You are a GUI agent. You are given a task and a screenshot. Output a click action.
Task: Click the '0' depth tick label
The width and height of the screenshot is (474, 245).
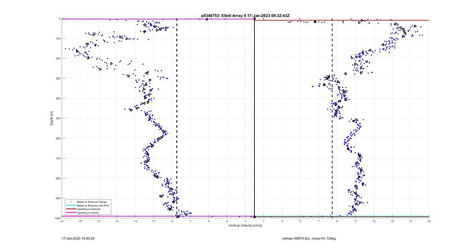coord(60,19)
